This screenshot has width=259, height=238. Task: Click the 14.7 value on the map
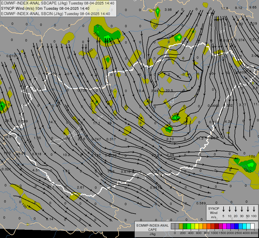52,122
